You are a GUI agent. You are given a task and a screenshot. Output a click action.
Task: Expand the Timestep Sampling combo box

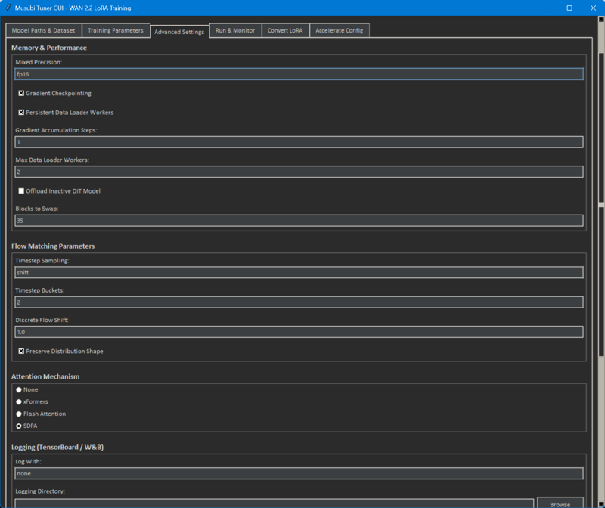(x=299, y=273)
